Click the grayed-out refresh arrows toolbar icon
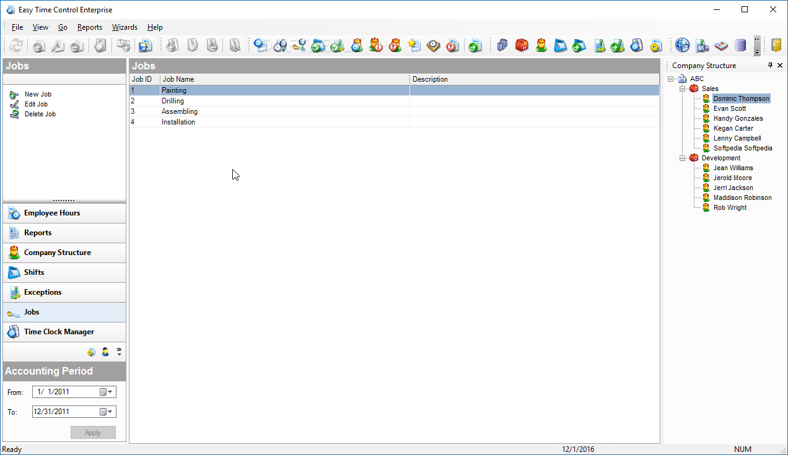The image size is (788, 455). 16,45
